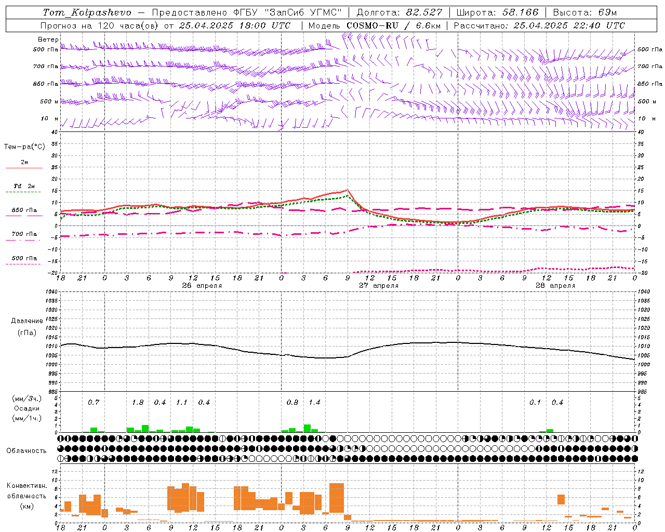Click the 'Td 2м' dew point legend entry
665x532 pixels.
[24, 186]
